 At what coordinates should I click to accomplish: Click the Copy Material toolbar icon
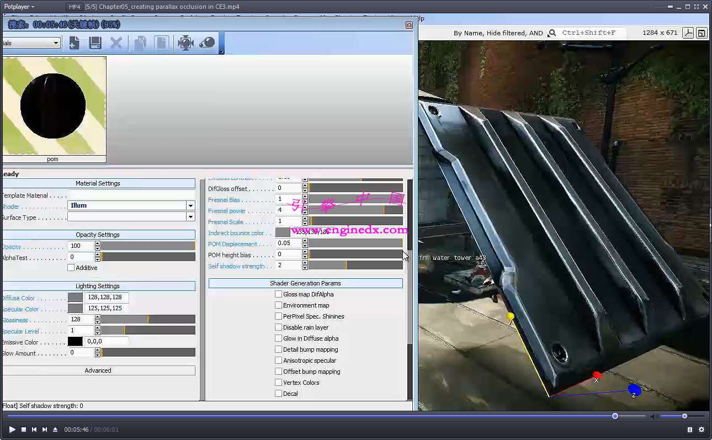pyautogui.click(x=141, y=43)
